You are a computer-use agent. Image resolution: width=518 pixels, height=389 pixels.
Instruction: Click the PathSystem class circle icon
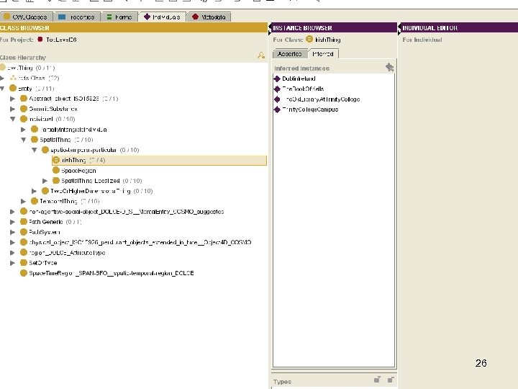[x=24, y=232]
